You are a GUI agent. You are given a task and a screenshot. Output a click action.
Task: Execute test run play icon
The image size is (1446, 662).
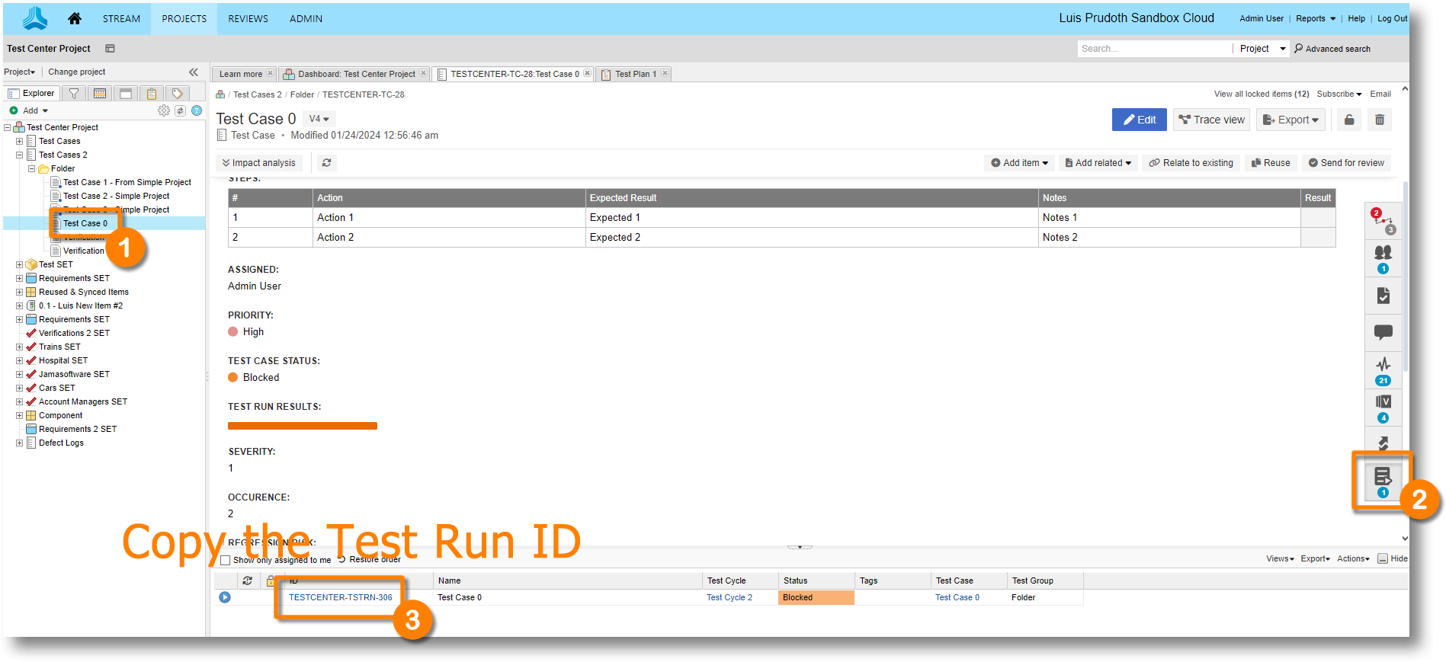pos(225,597)
